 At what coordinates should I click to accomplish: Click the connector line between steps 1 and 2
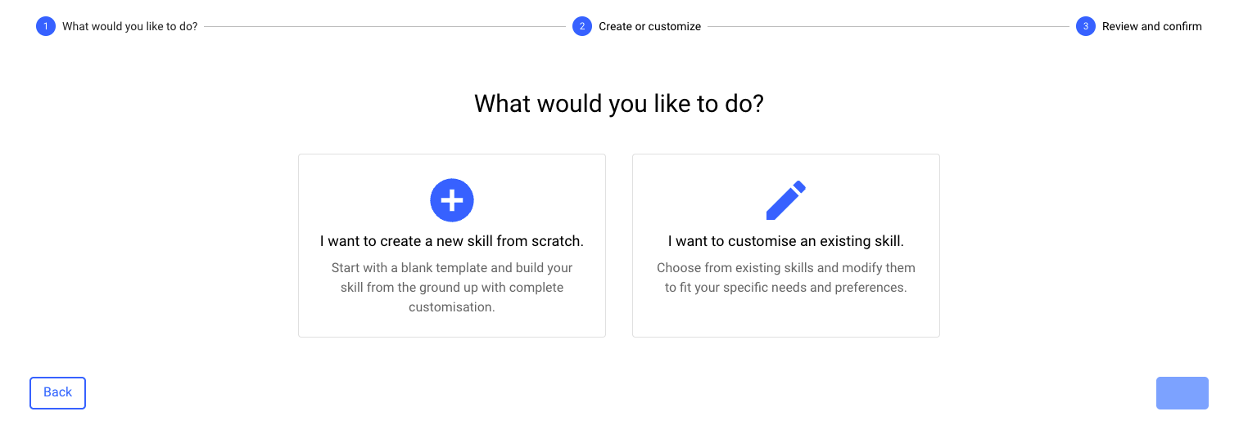(x=385, y=26)
